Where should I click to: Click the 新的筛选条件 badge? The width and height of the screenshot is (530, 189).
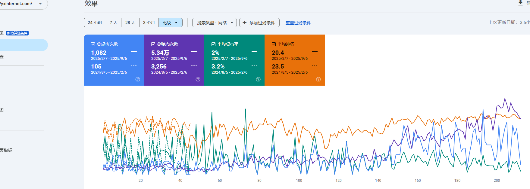[17, 33]
